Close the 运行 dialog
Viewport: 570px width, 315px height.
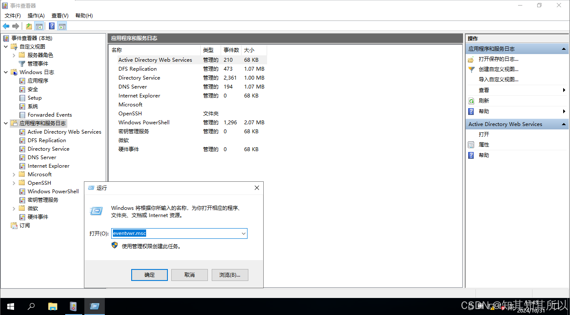click(x=257, y=188)
